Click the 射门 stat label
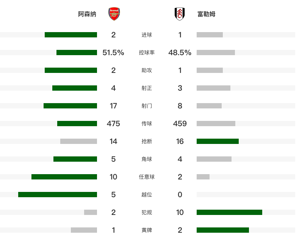 point(147,106)
